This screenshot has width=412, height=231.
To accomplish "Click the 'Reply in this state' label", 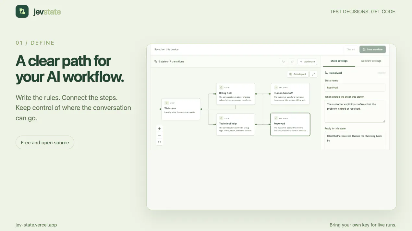I will tap(335, 128).
